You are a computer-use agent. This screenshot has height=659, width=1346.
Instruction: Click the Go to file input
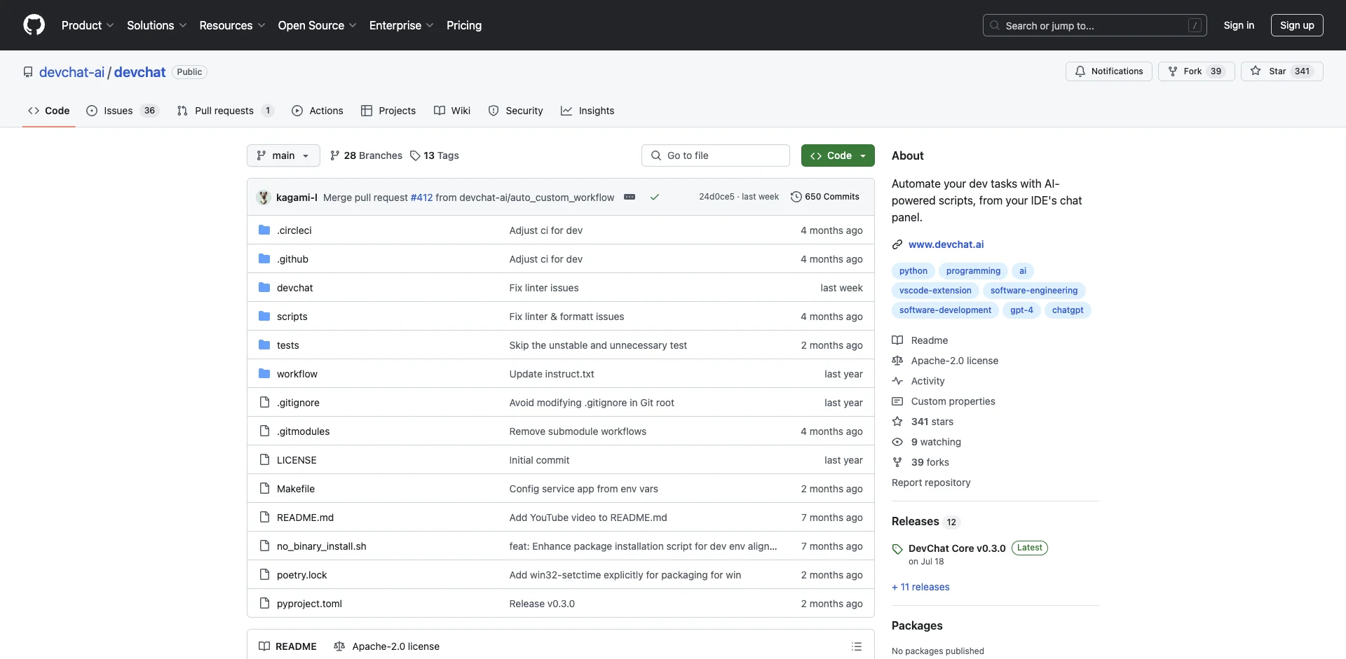tap(716, 155)
